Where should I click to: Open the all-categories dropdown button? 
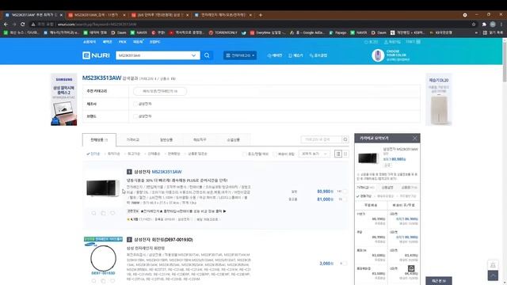click(x=240, y=55)
